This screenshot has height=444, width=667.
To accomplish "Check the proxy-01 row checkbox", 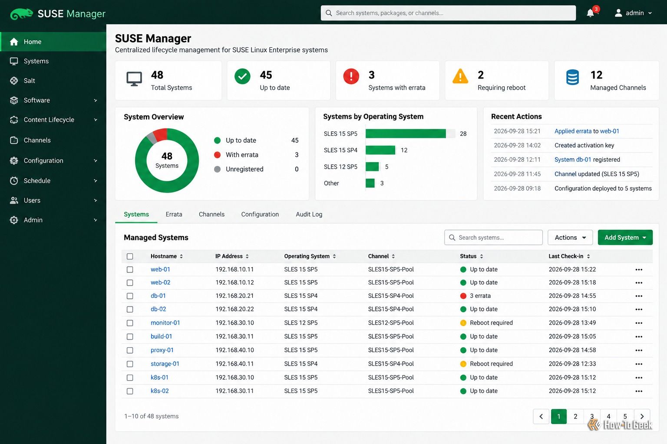I will (x=130, y=350).
